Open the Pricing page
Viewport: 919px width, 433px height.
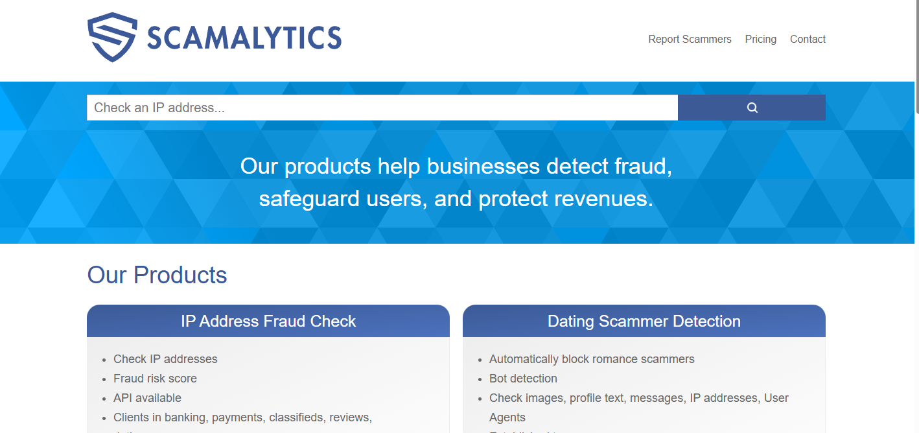(760, 39)
